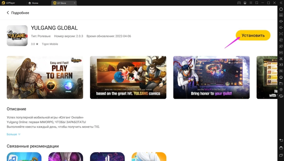
Task: Open gamepad settings in title bar
Action: pyautogui.click(x=239, y=3)
